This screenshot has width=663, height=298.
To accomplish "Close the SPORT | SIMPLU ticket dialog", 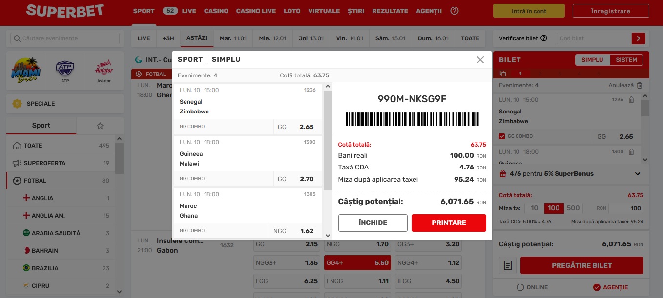I will coord(480,60).
